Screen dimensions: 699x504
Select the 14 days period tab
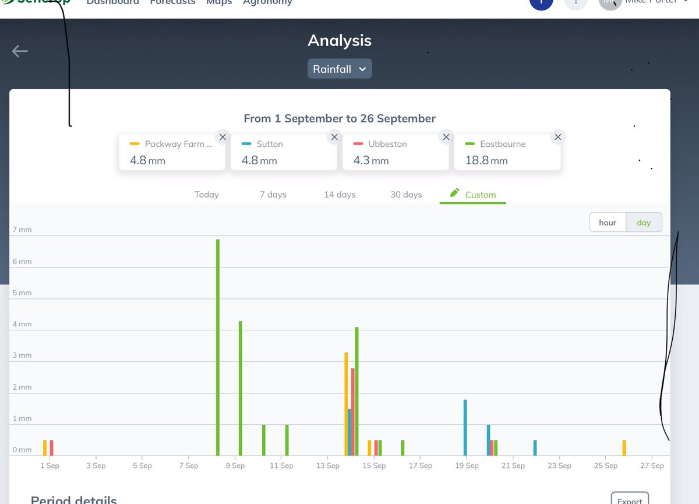click(x=340, y=195)
